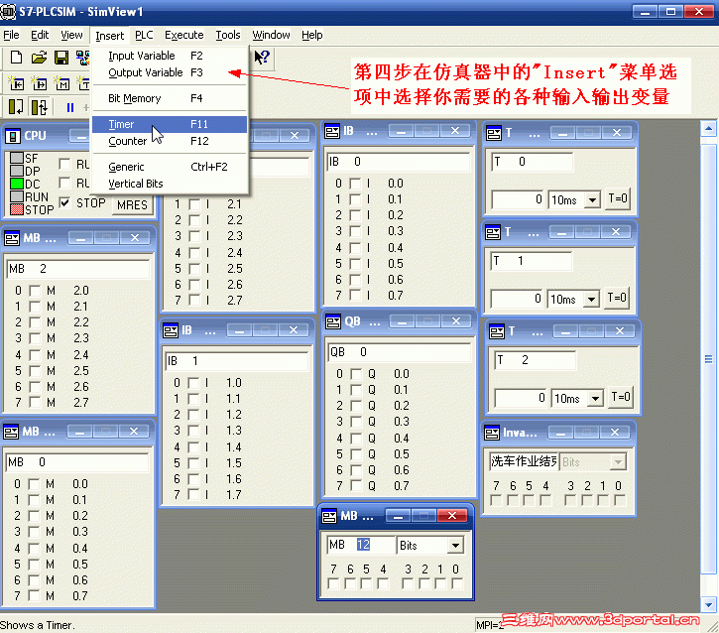Click the IB 1 window title icon
Image resolution: width=719 pixels, height=633 pixels.
point(171,330)
